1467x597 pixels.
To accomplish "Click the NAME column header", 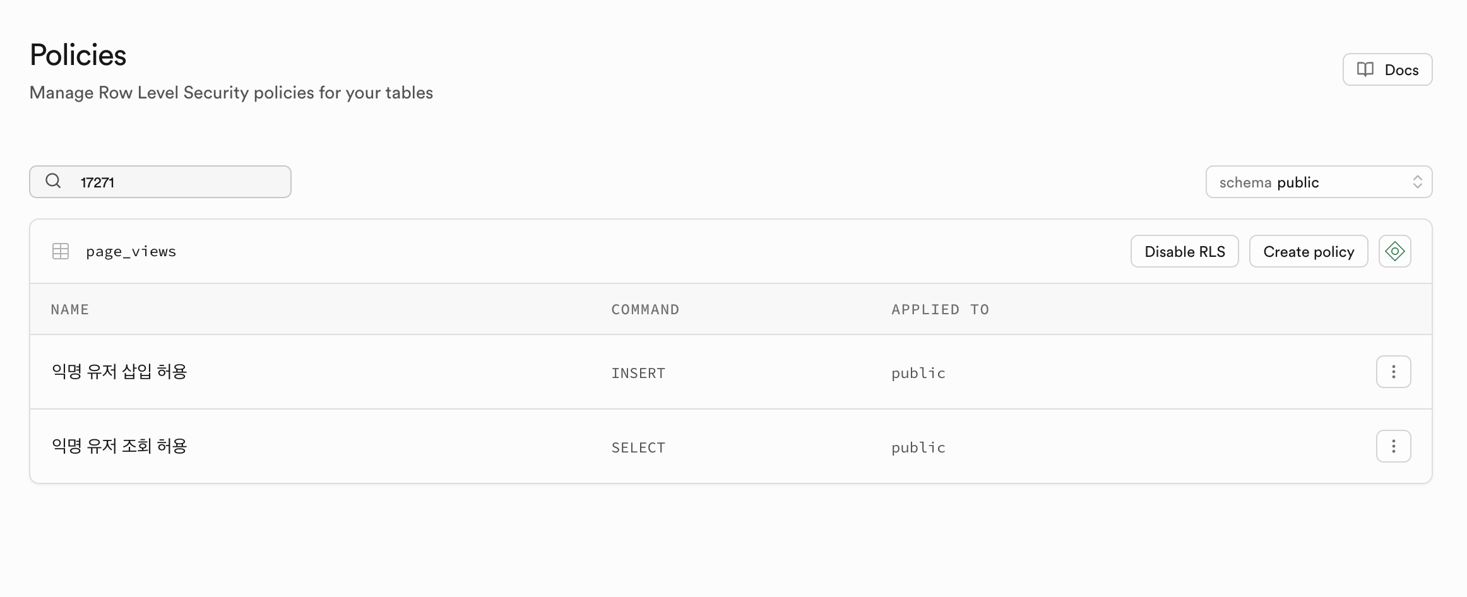I will pyautogui.click(x=70, y=309).
